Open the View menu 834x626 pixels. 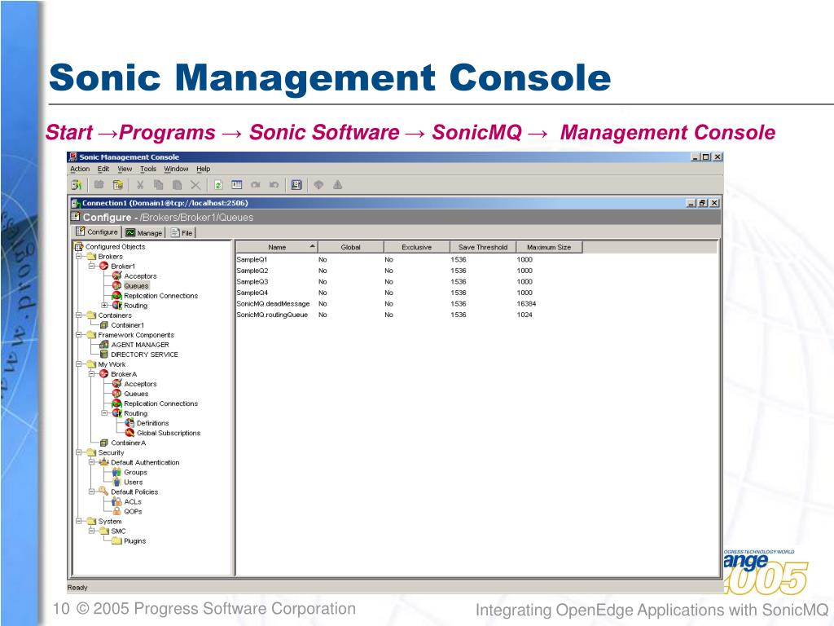coord(125,169)
